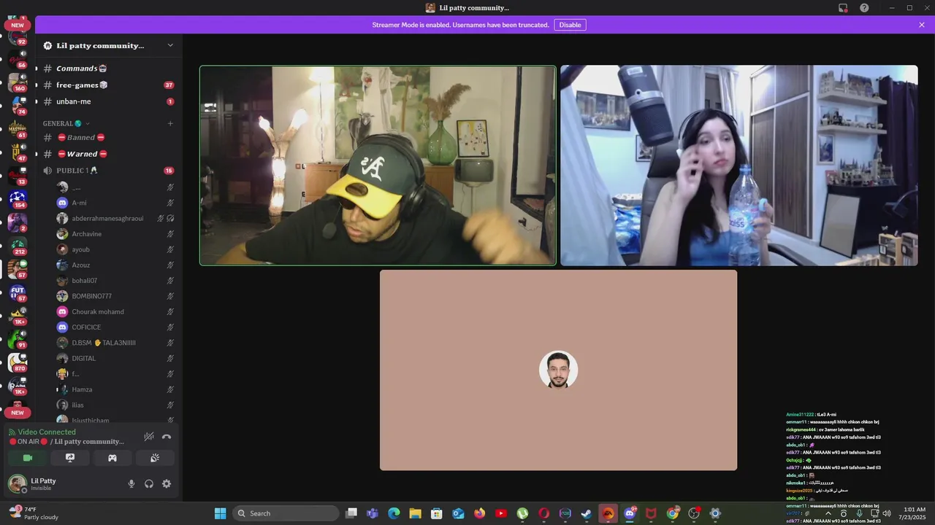Open the FUT server icon in server list
Screen dimensions: 935x525
point(18,293)
